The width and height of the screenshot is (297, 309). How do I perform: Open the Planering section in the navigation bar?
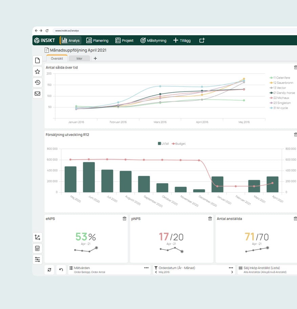click(98, 40)
